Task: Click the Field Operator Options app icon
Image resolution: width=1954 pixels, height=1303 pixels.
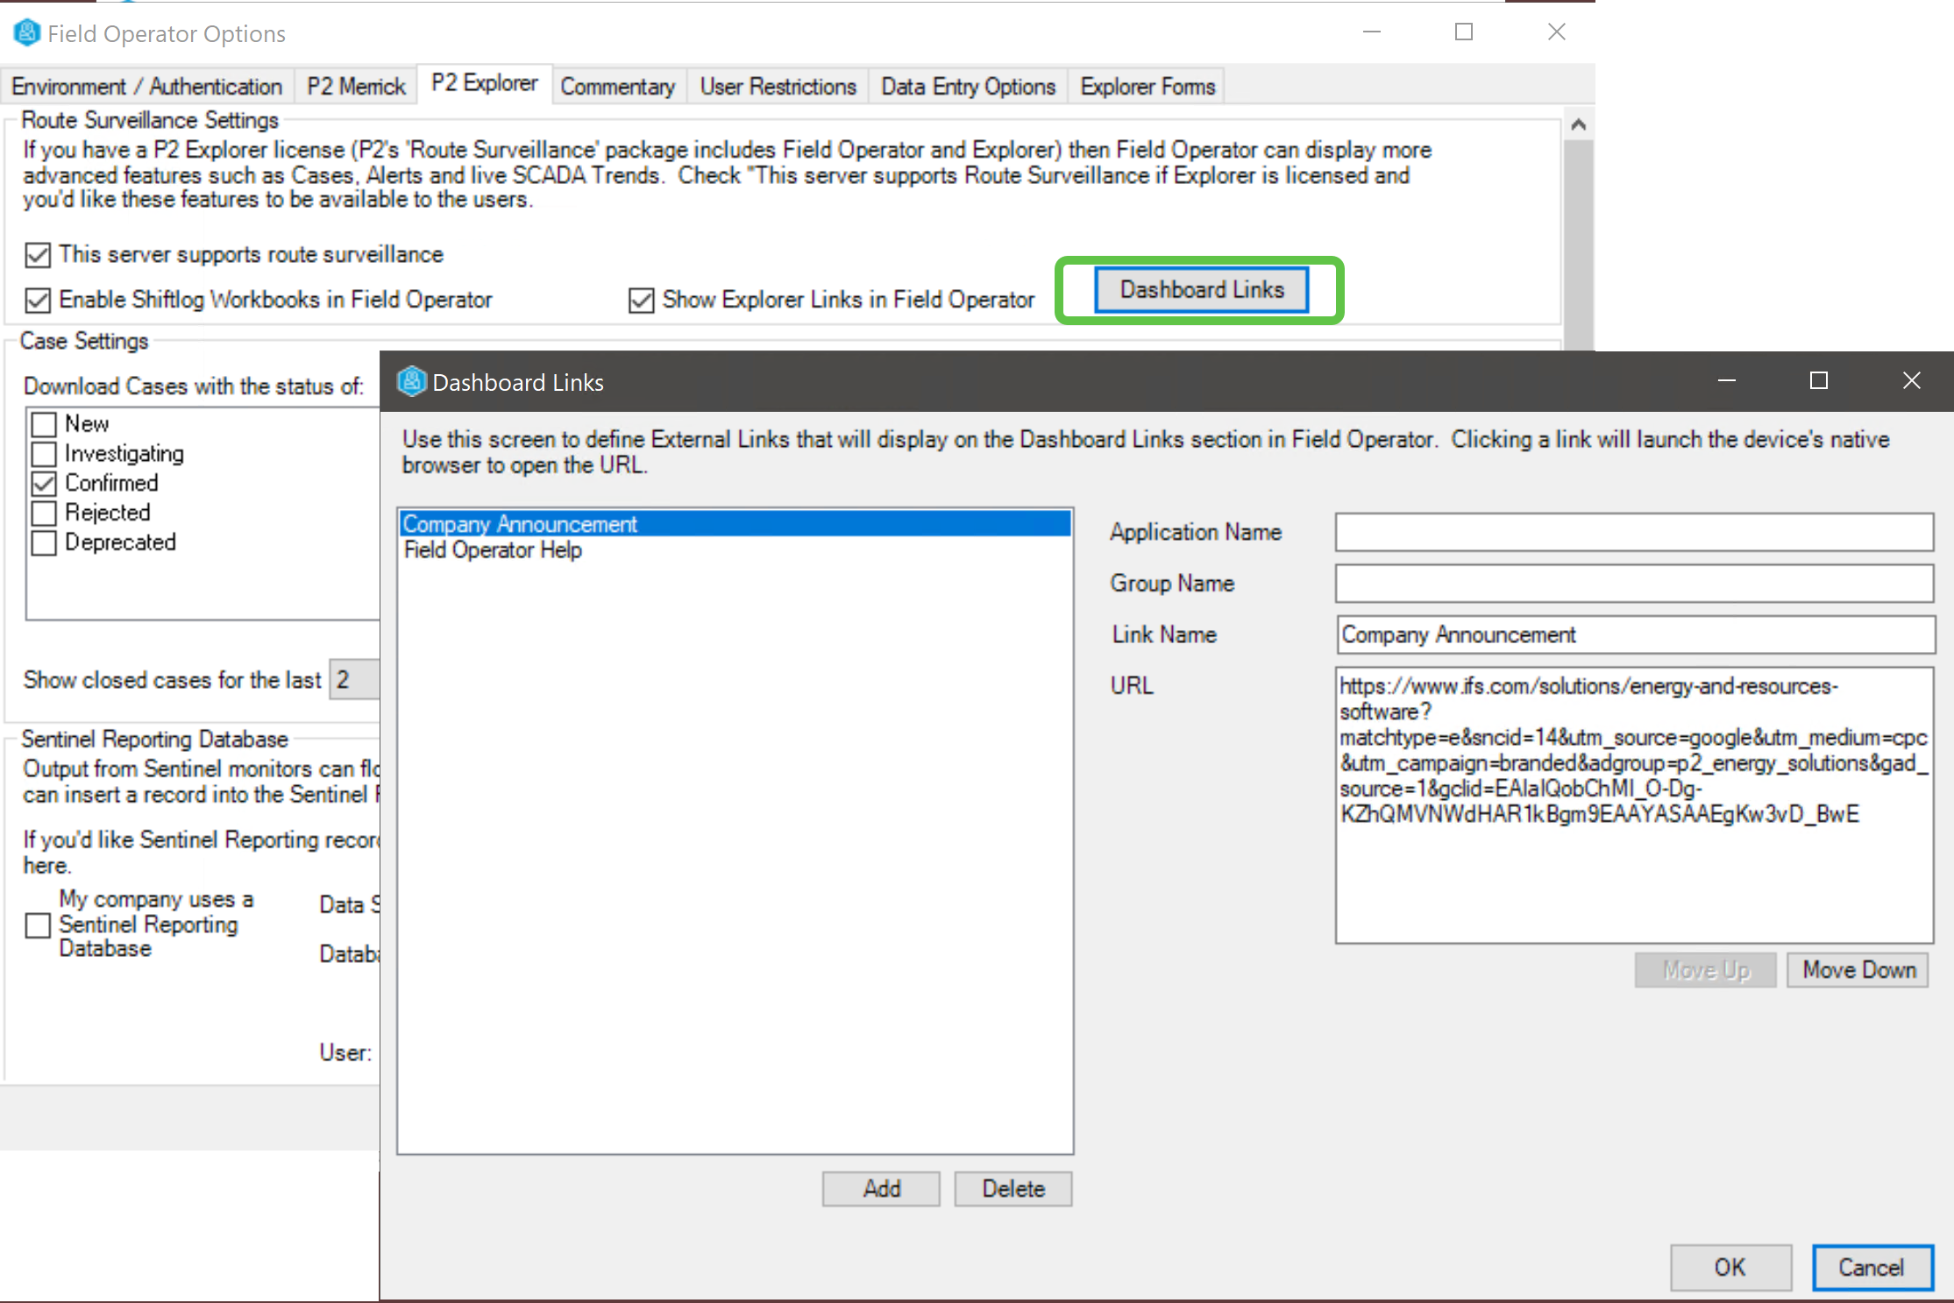Action: (x=26, y=33)
